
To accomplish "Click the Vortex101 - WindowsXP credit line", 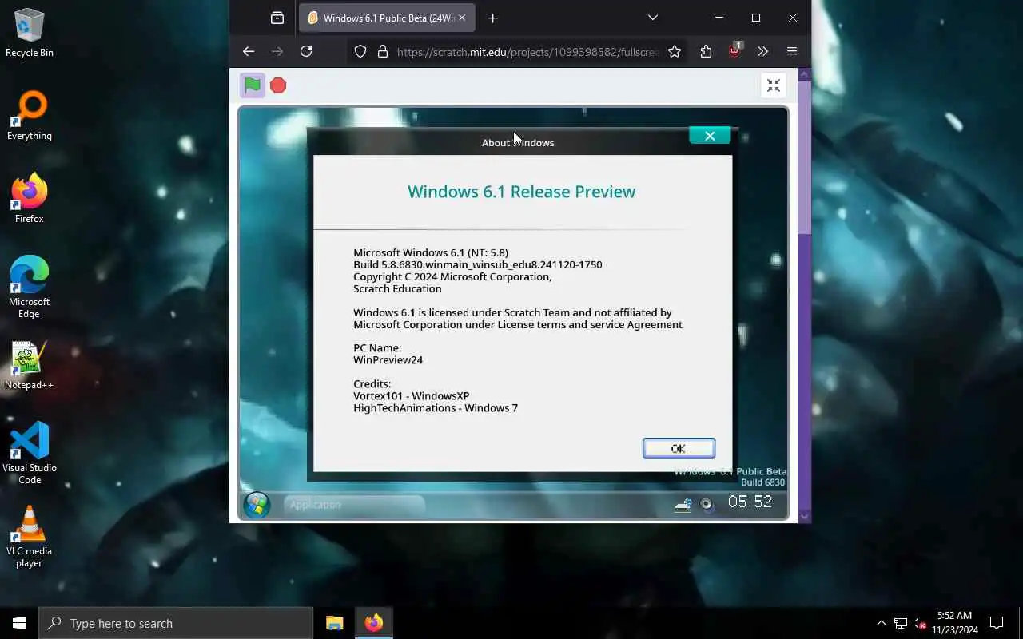I will (411, 396).
